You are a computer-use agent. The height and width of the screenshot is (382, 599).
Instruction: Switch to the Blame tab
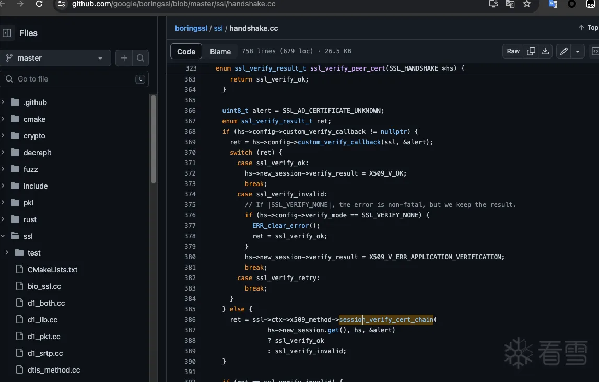click(220, 51)
